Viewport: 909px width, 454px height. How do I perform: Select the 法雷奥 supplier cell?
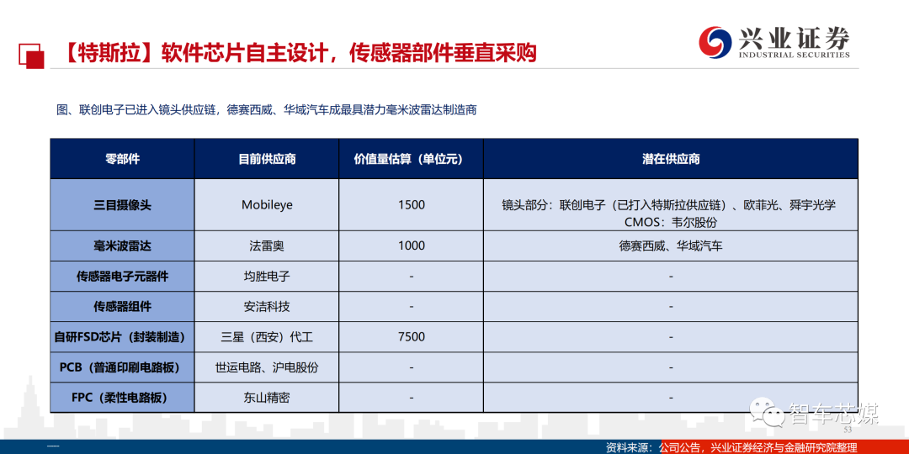[x=267, y=246]
